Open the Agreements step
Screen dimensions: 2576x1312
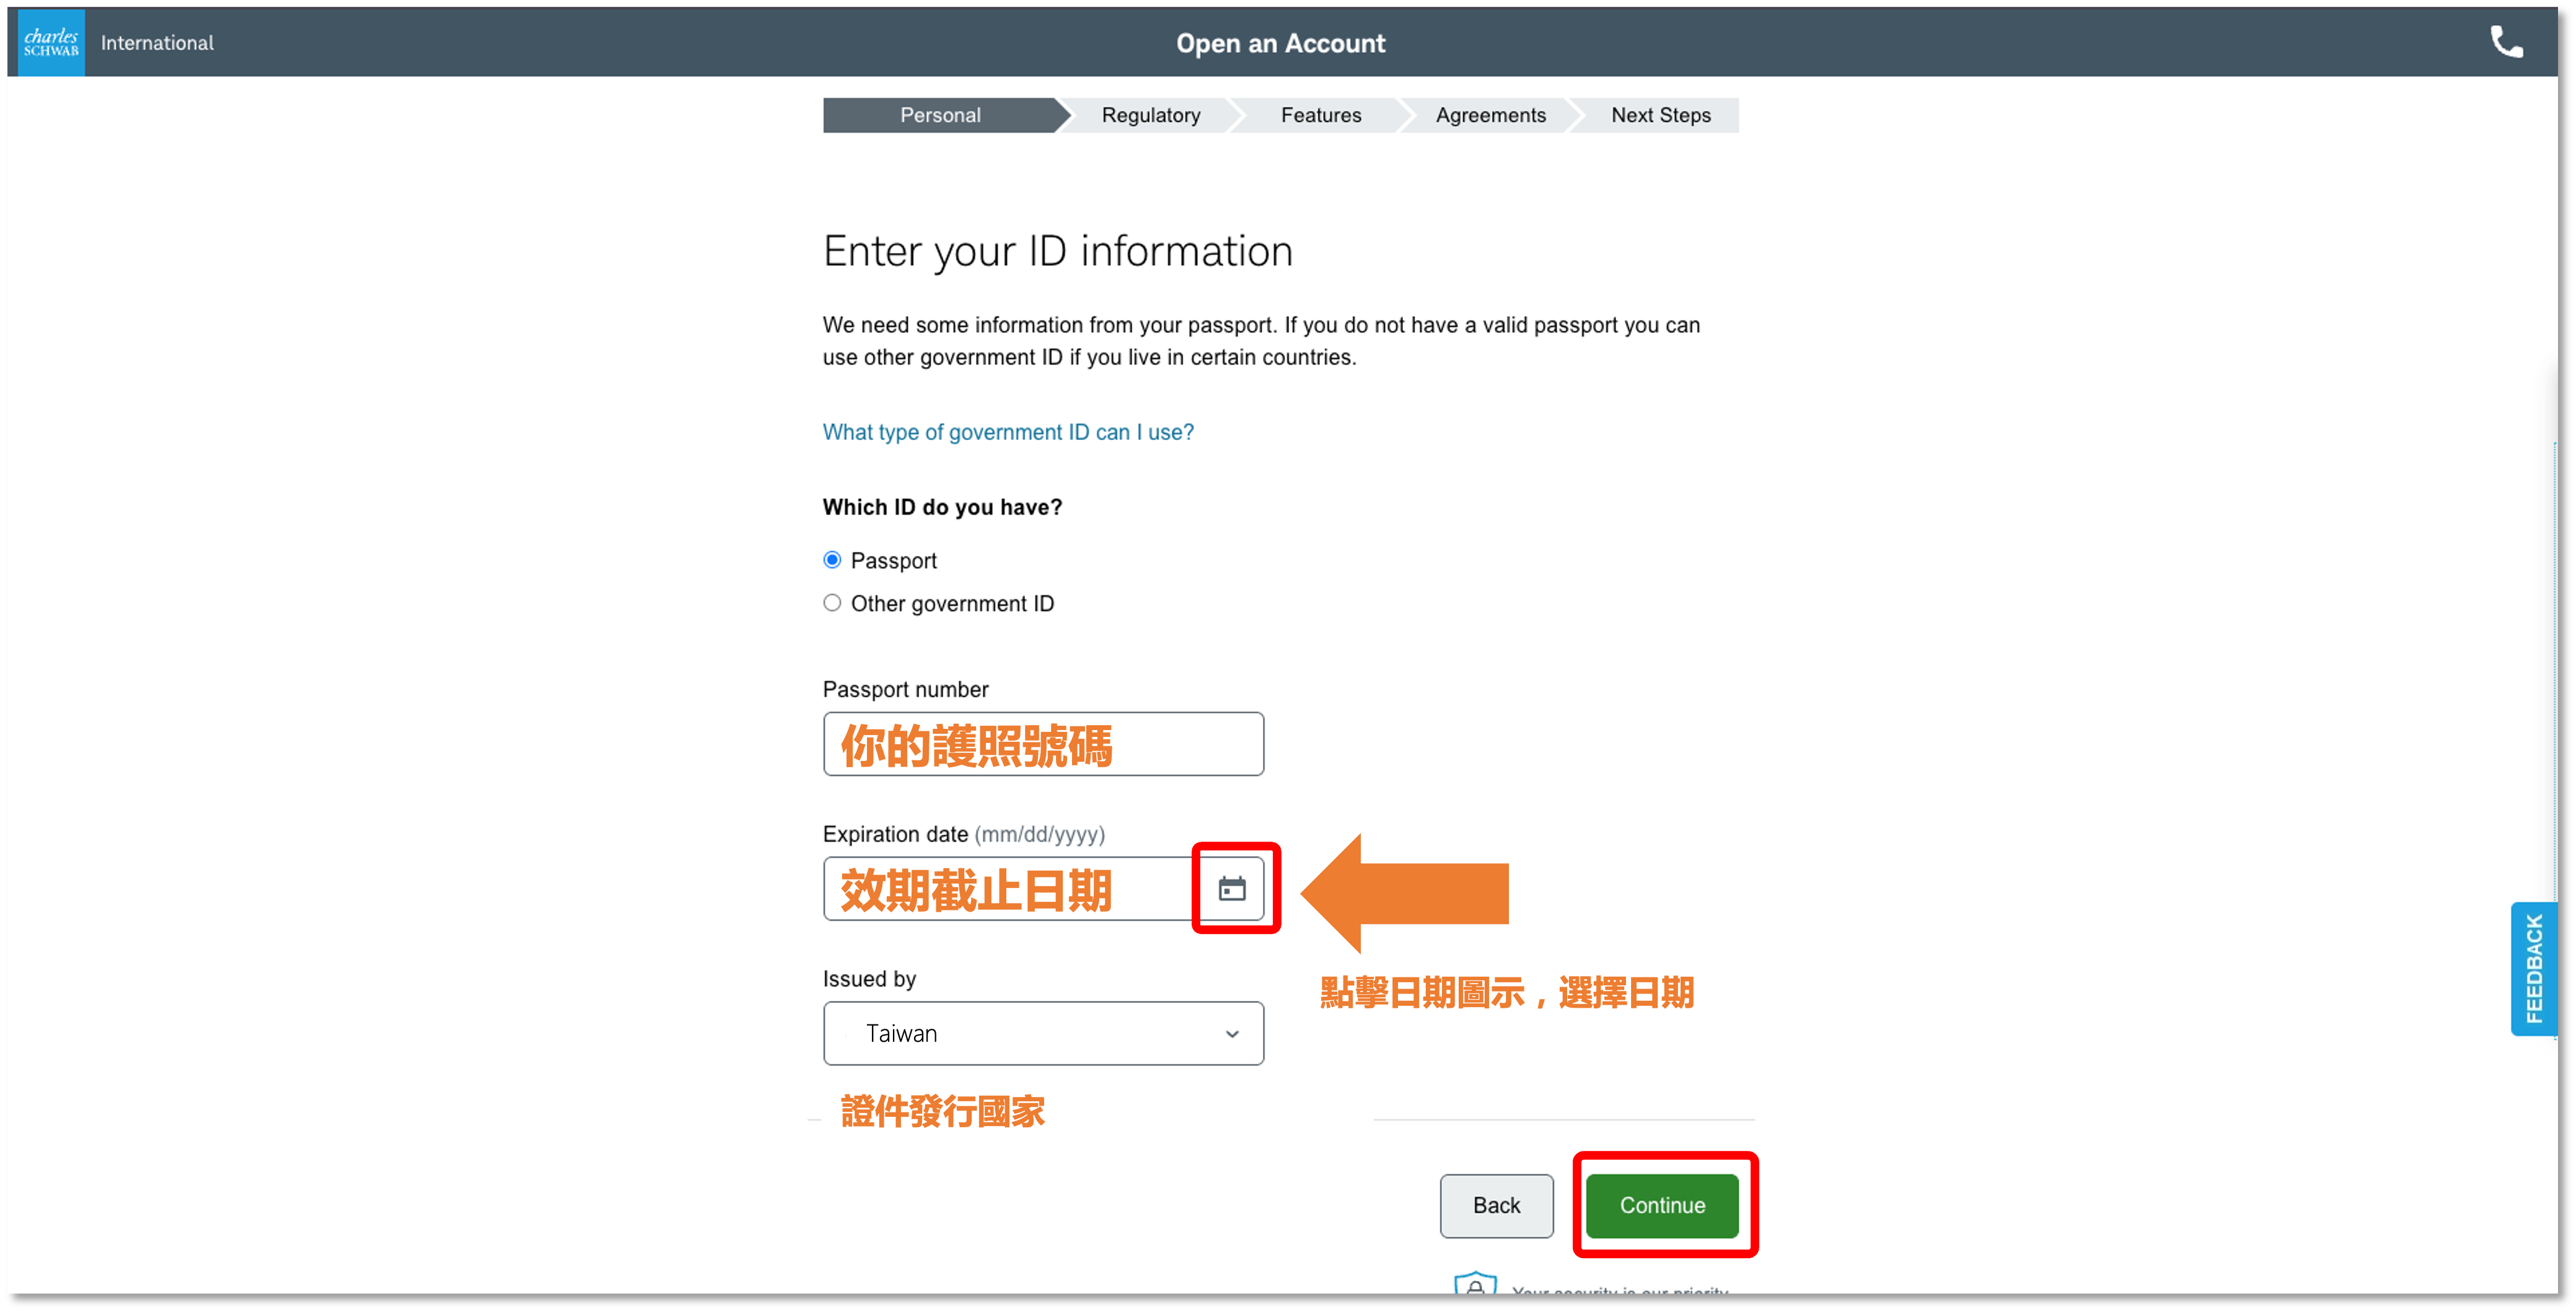1490,115
